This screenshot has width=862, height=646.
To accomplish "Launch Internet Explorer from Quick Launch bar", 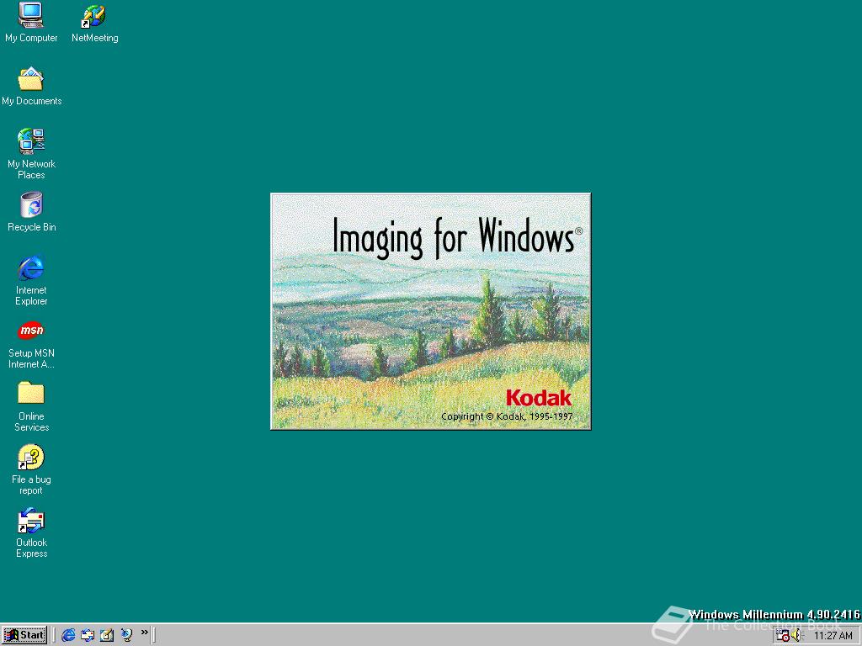I will [x=68, y=635].
